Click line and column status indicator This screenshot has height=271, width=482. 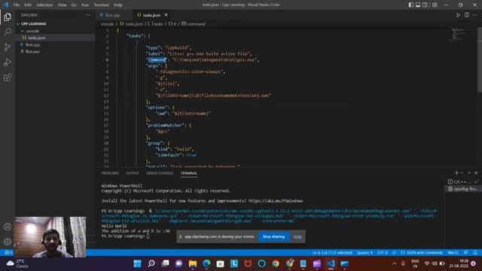coord(332,253)
